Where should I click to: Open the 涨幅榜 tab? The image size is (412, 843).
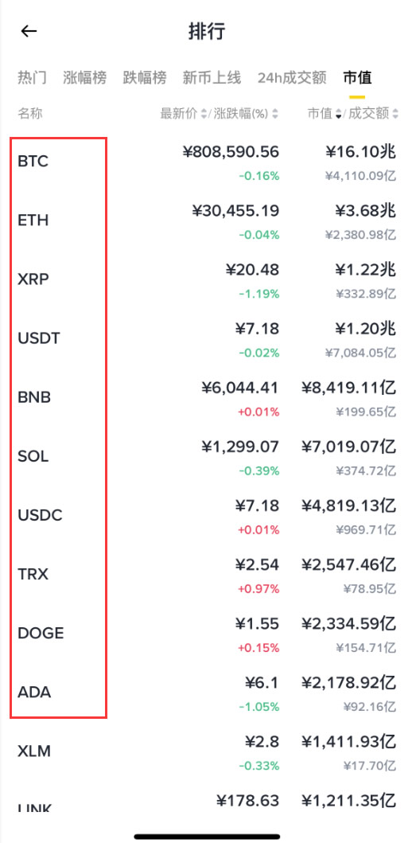pyautogui.click(x=84, y=77)
